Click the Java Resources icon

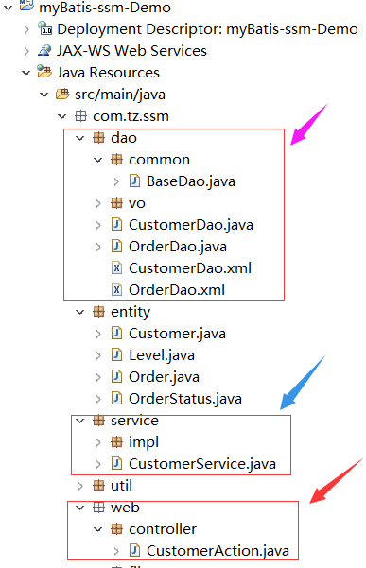(44, 72)
